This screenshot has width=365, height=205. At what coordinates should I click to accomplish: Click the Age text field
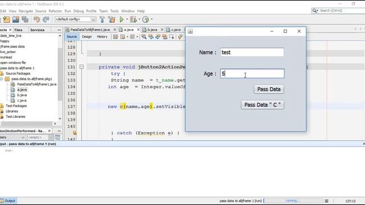point(252,73)
